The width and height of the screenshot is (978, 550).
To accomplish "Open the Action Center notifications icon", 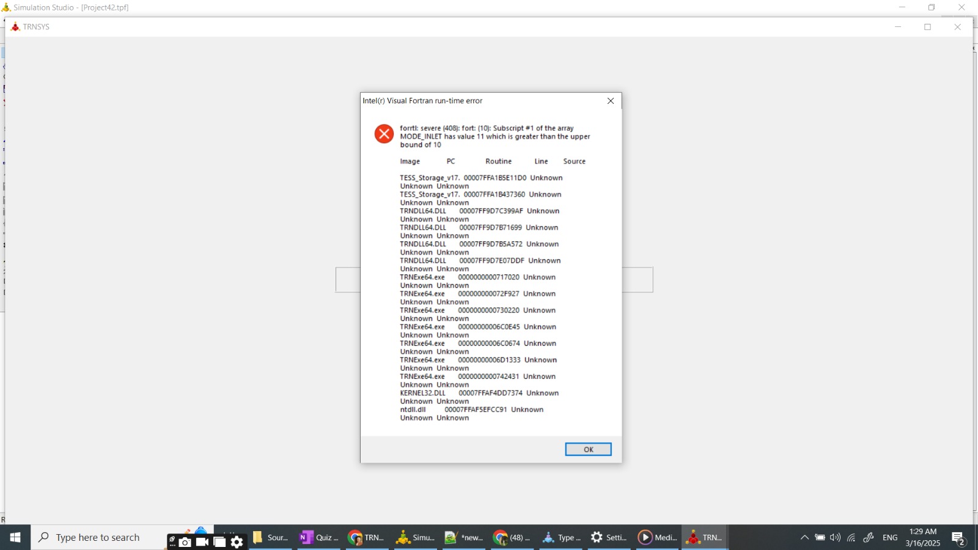I will (958, 538).
